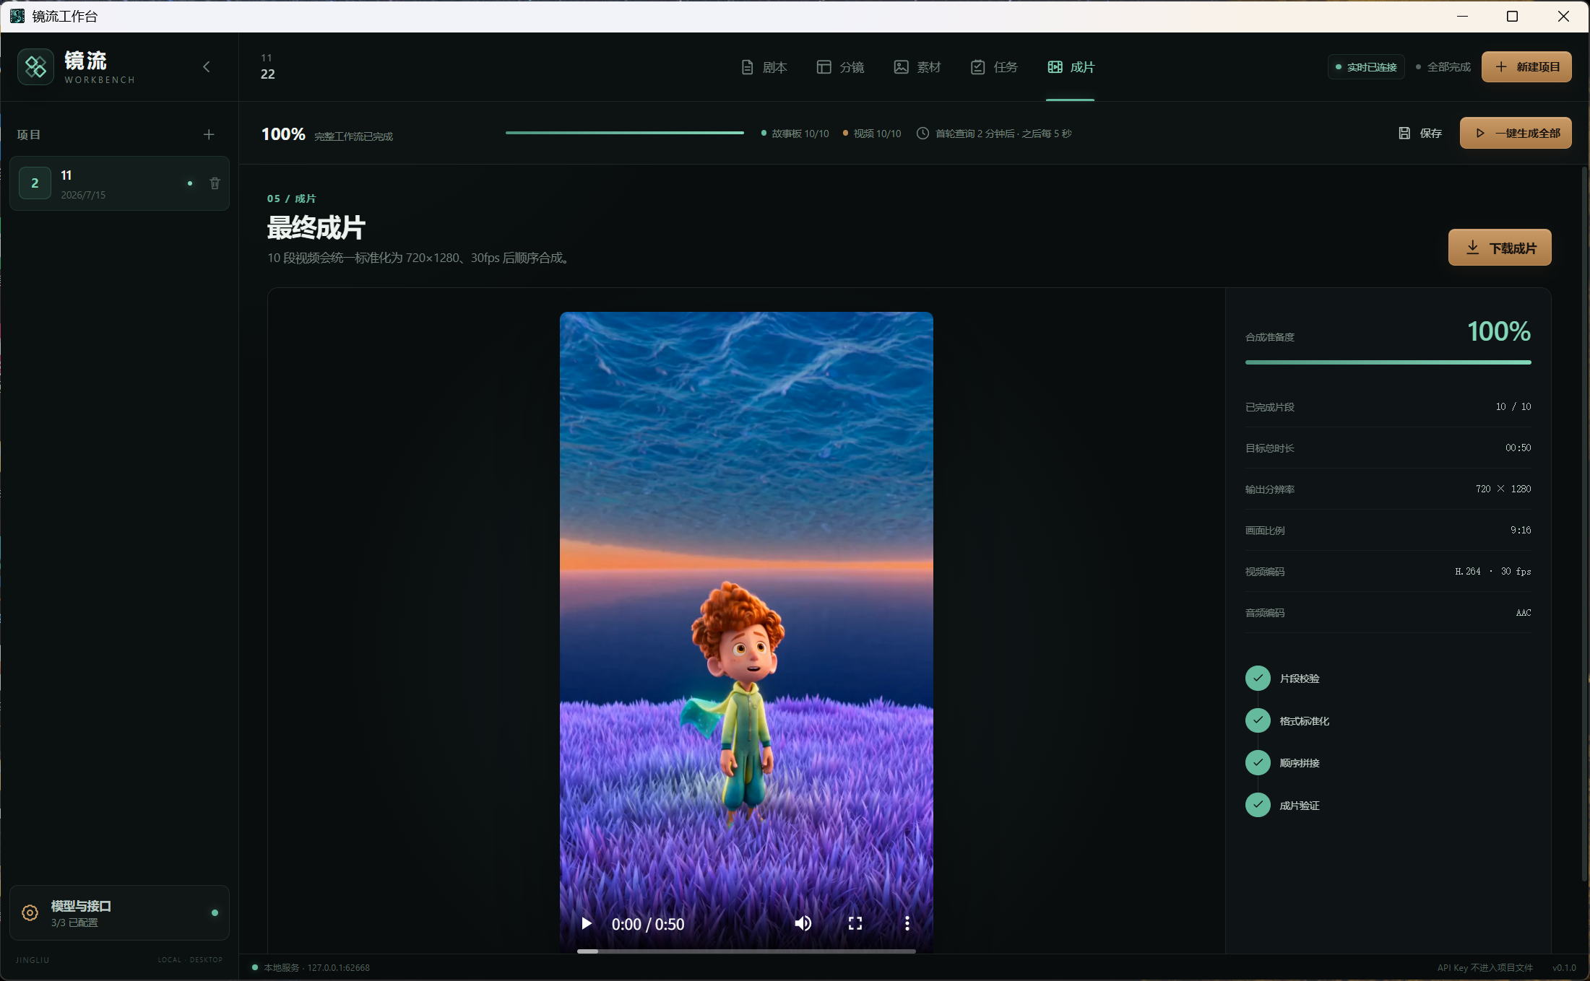Viewport: 1590px width, 981px height.
Task: Select project 11 in the project list
Action: [119, 184]
